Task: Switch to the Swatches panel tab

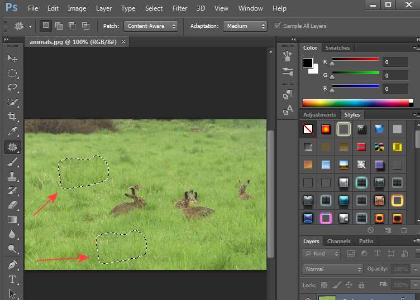Action: coord(337,48)
